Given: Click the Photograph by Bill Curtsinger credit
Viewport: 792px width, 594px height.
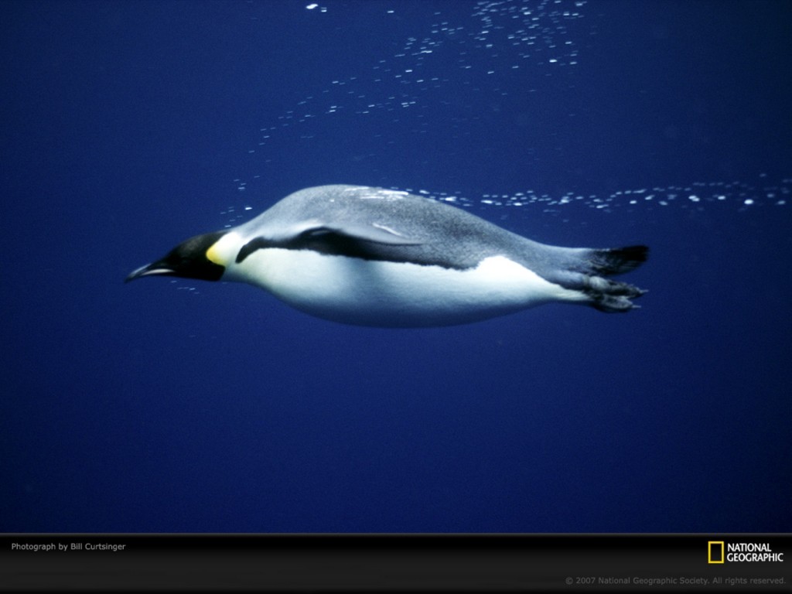Looking at the screenshot, I should (x=68, y=547).
